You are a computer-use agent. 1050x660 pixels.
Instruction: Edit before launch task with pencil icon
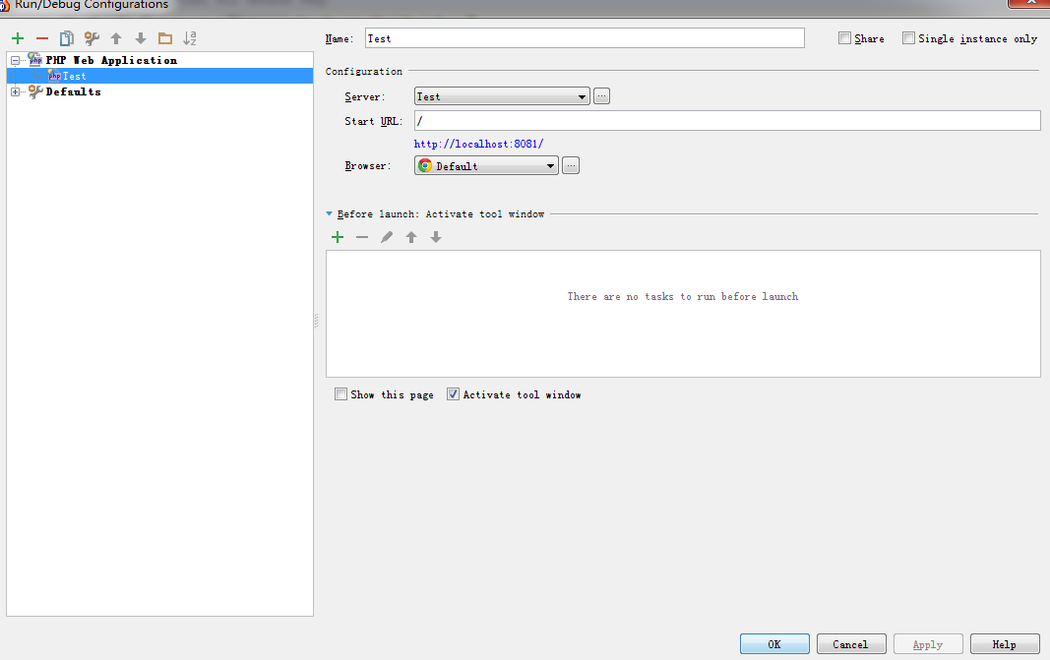(387, 237)
